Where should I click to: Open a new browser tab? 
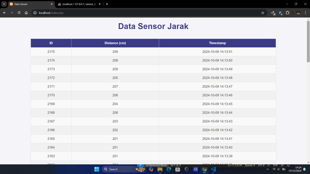click(107, 4)
